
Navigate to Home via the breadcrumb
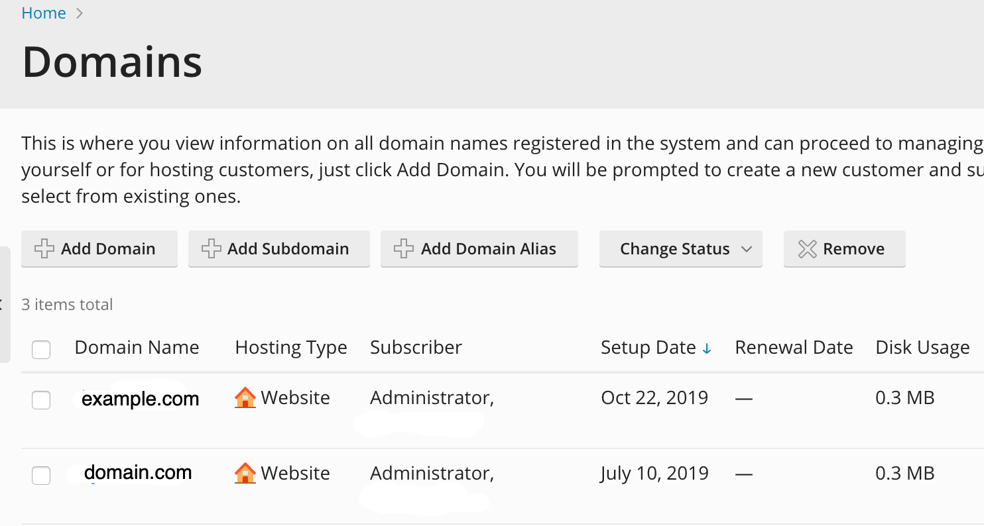click(43, 13)
